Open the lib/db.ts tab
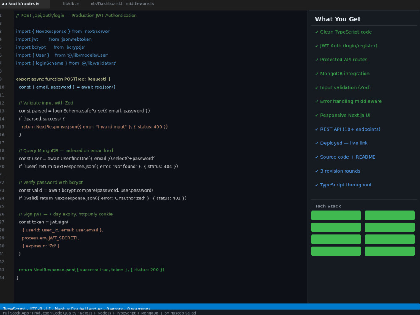Viewport: 420px width, 315px height. click(x=71, y=3)
